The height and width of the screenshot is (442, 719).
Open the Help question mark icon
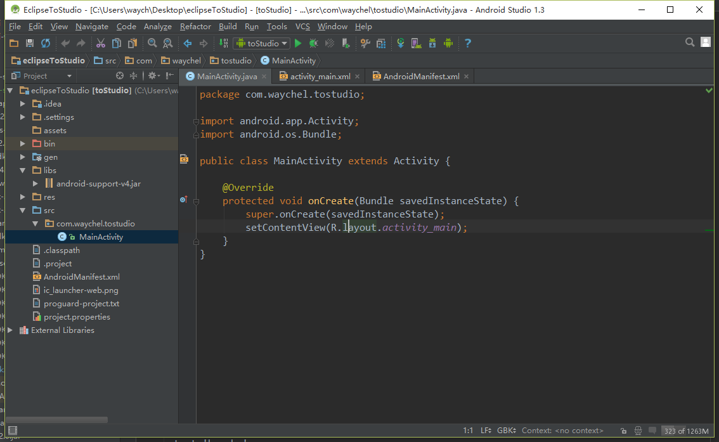pyautogui.click(x=468, y=43)
